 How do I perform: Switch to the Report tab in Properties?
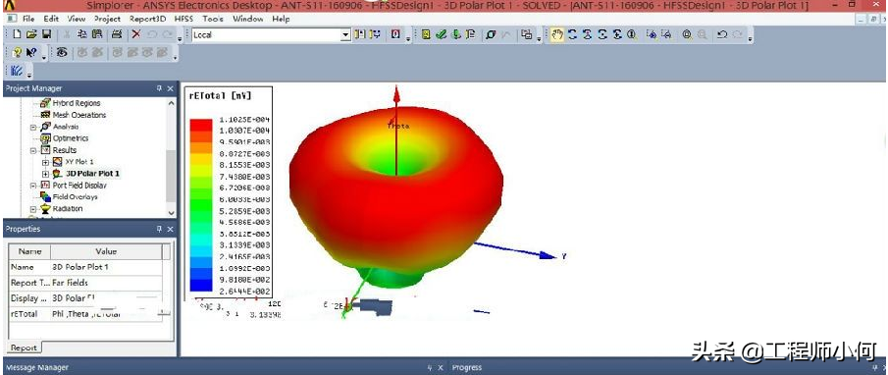[x=24, y=348]
